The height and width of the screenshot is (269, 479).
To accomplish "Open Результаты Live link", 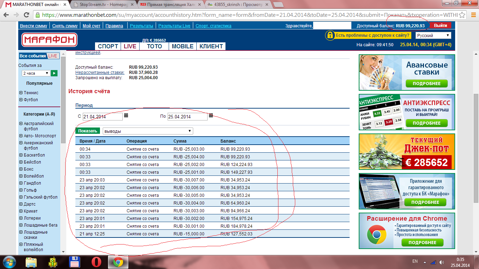I will (174, 26).
